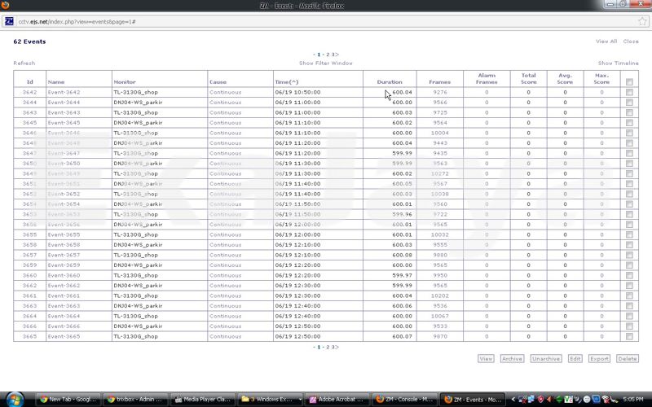
Task: Click the ZM site favicon in address bar
Action: click(x=10, y=21)
